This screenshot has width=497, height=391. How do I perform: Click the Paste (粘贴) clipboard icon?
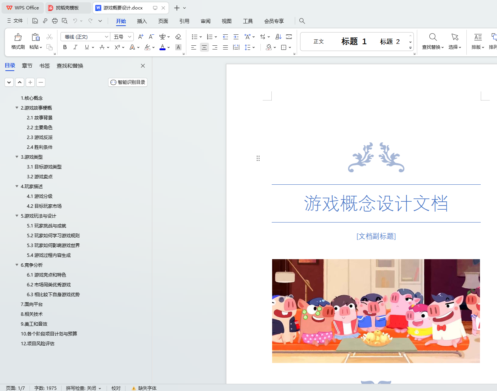[x=36, y=37]
